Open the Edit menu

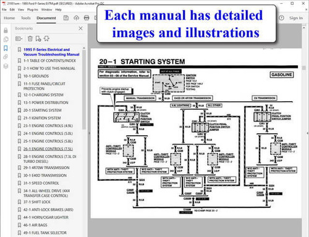(x=12, y=9)
